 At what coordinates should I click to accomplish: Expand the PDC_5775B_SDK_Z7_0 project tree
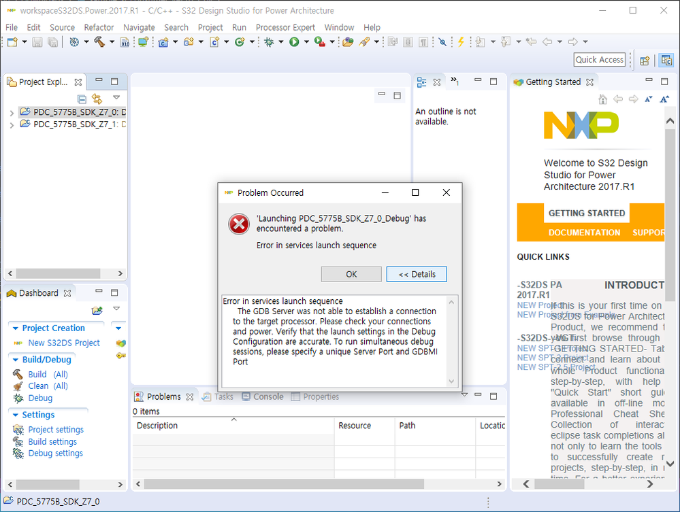point(12,112)
